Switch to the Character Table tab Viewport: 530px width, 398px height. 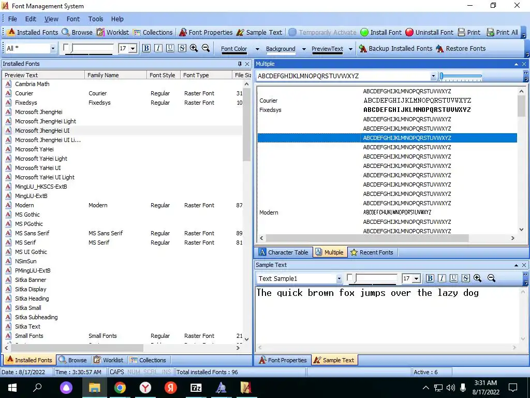284,252
